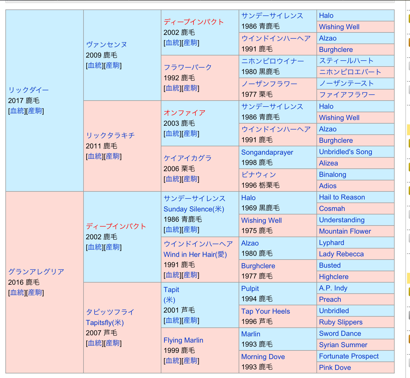Open the Syrian Summer link
The width and height of the screenshot is (410, 378).
tap(343, 345)
